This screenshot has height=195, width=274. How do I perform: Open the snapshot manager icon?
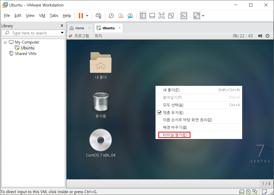[x=130, y=16]
